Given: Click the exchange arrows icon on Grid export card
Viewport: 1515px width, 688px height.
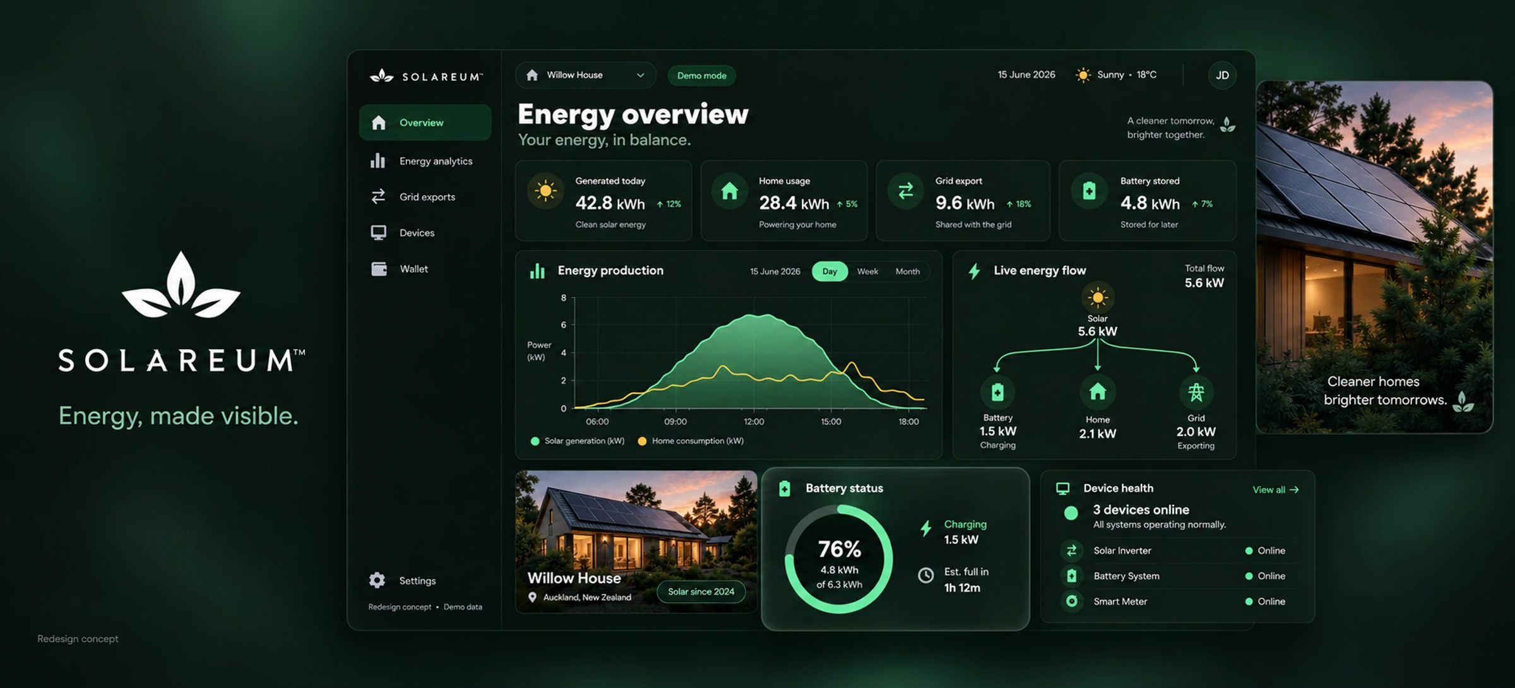Looking at the screenshot, I should pos(906,191).
